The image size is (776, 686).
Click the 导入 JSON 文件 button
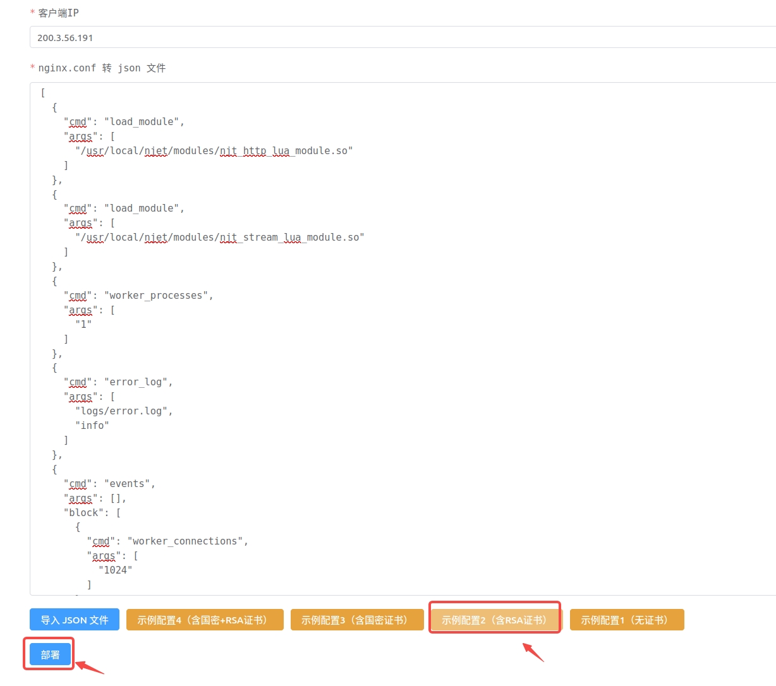click(x=75, y=620)
